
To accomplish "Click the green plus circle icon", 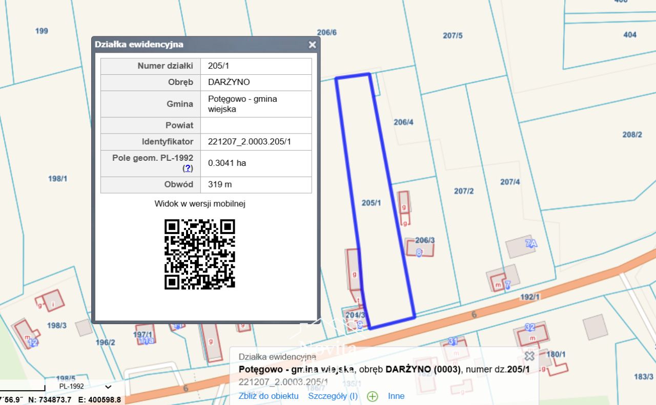I will (373, 396).
